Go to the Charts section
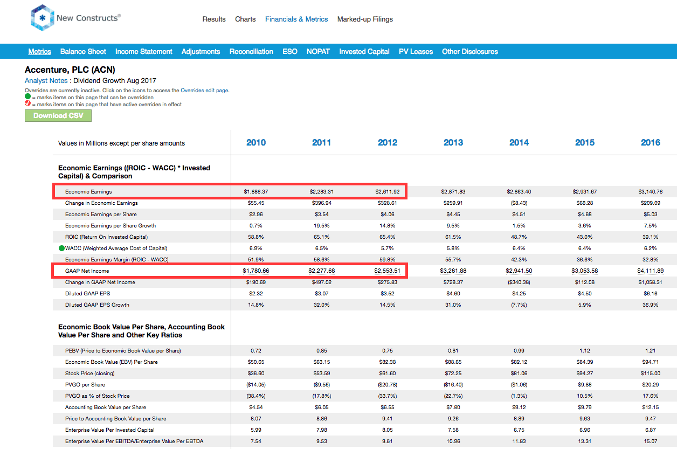Viewport: 677px width, 449px height. [245, 19]
